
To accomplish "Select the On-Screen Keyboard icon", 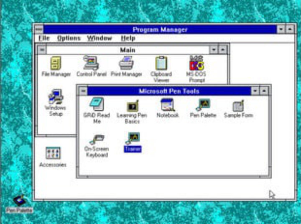I will [96, 139].
